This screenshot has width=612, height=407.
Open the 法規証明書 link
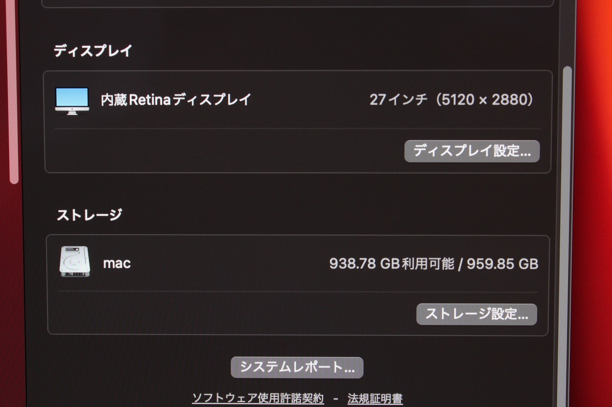pyautogui.click(x=375, y=398)
